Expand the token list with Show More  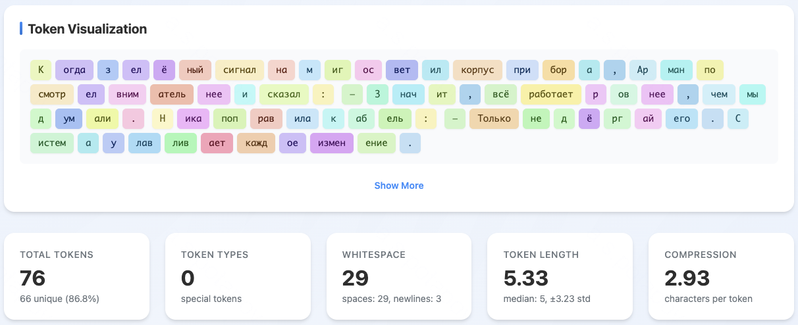[x=398, y=186]
